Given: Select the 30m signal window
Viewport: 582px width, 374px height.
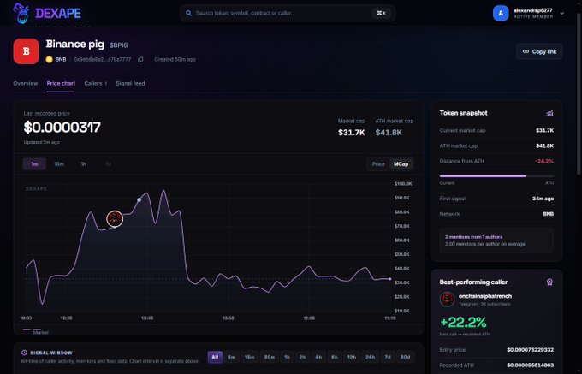Looking at the screenshot, I should coord(269,357).
